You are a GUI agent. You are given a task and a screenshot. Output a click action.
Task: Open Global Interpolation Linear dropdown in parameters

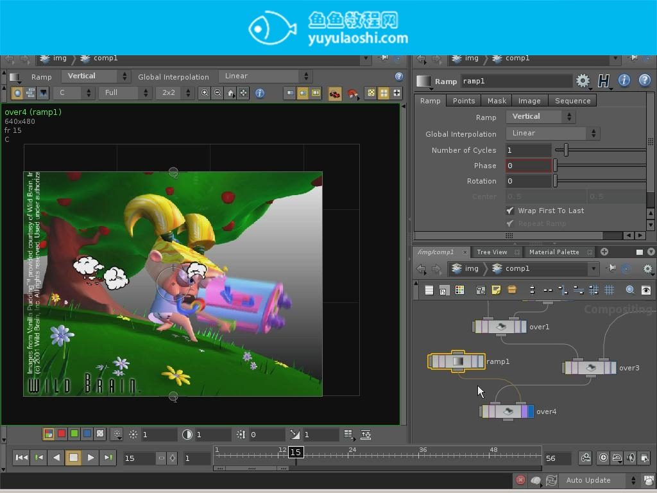pyautogui.click(x=552, y=134)
